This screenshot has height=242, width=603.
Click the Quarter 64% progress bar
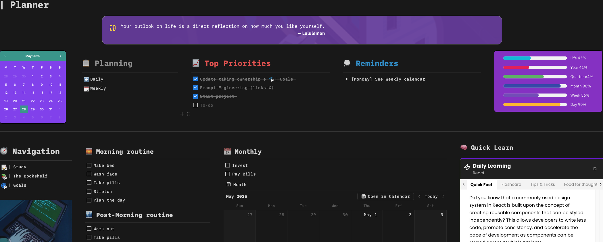click(x=535, y=77)
